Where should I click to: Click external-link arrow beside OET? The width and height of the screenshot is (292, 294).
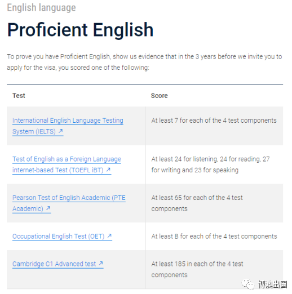pyautogui.click(x=109, y=235)
